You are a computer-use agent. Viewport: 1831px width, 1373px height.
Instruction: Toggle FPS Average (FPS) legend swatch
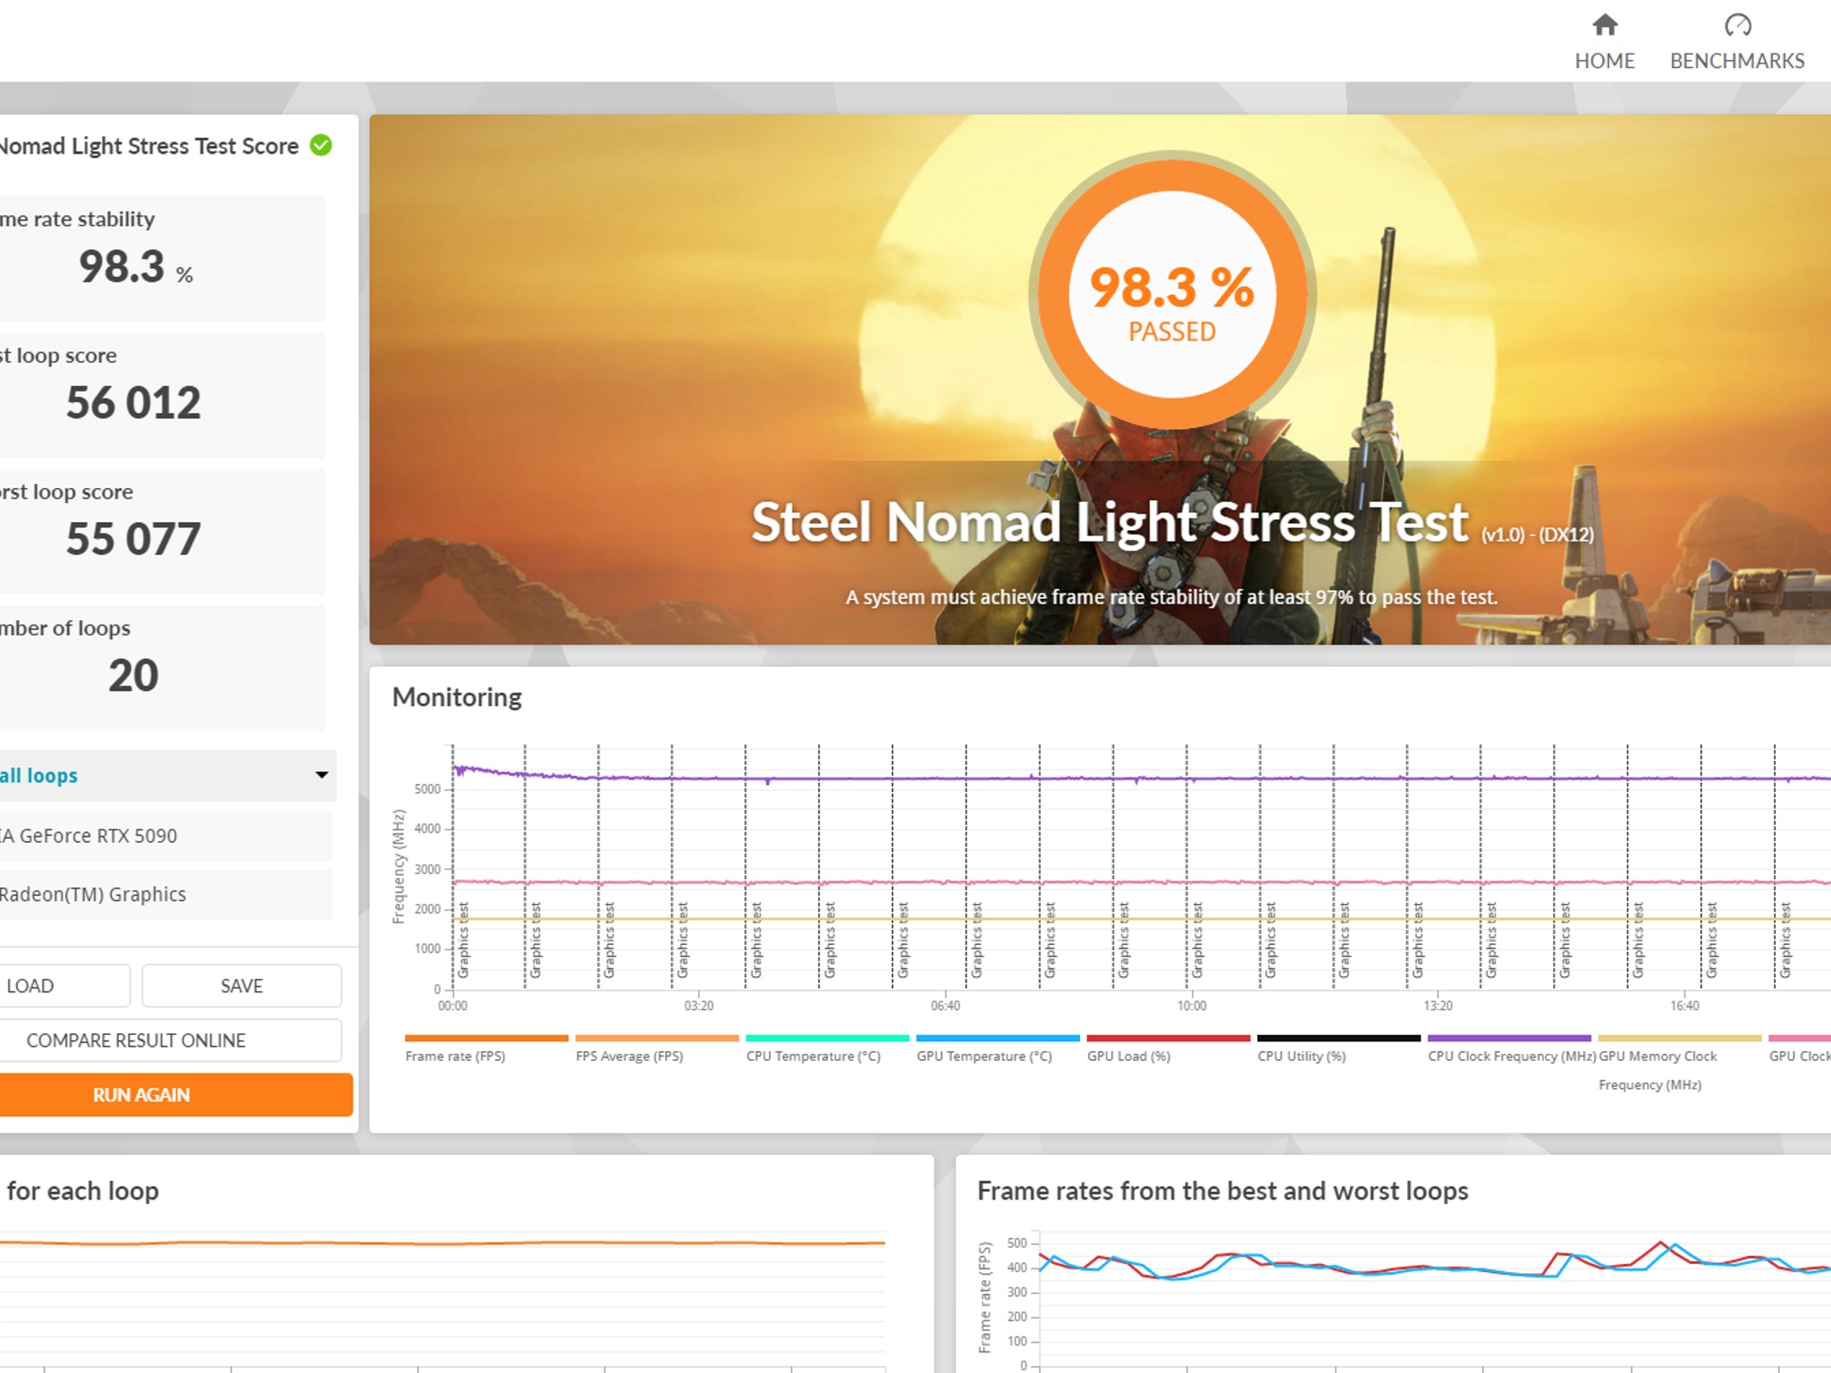[657, 1038]
